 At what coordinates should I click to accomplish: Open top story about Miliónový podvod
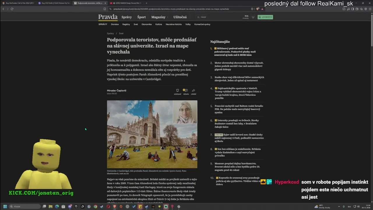tap(235, 52)
